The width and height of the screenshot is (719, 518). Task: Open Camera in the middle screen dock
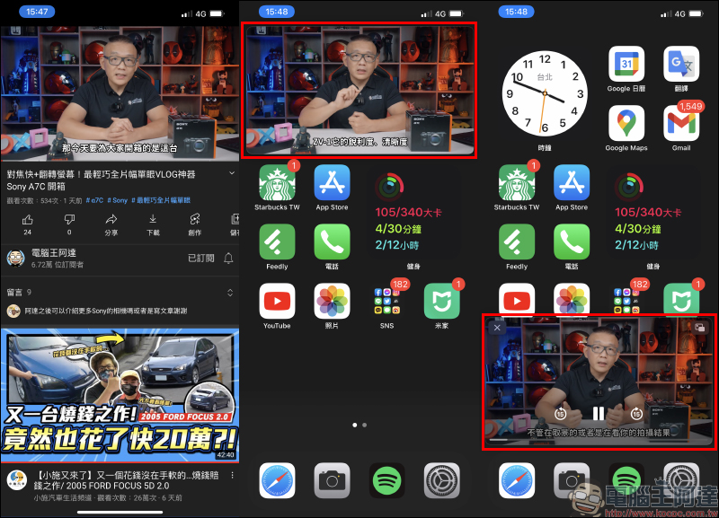pos(332,480)
